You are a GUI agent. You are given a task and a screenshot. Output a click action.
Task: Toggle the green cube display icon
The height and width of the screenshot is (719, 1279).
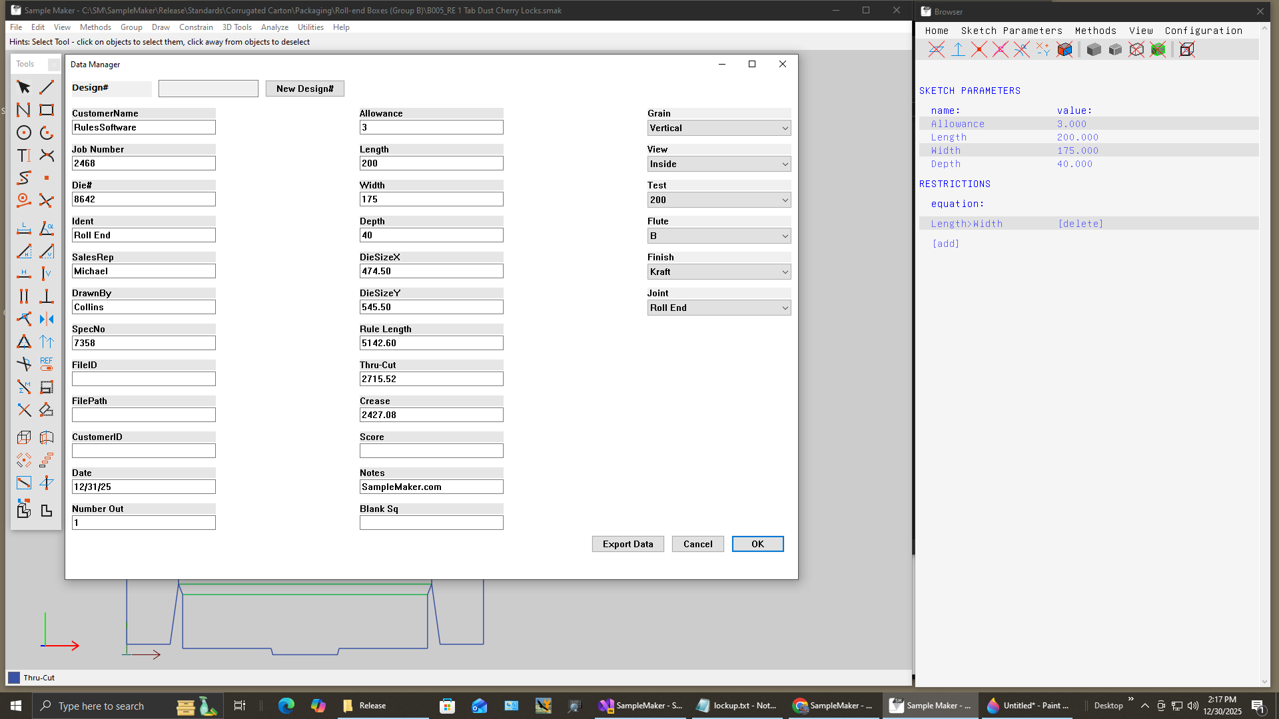click(1158, 49)
